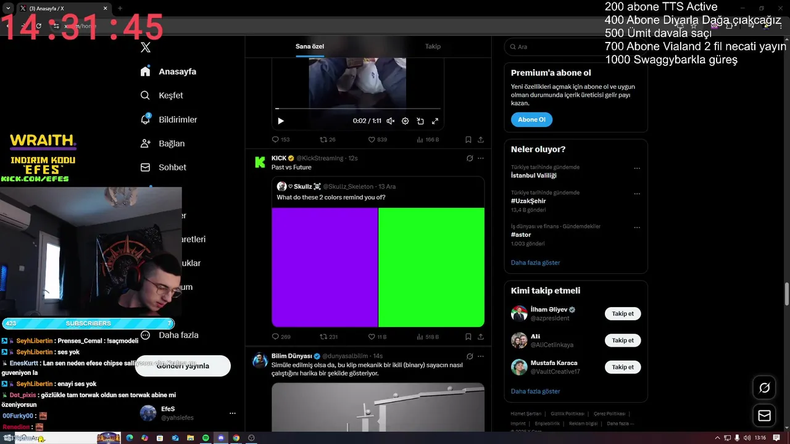Click Grok icon on Bilim Dünyası post
Viewport: 790px width, 444px height.
[470, 356]
